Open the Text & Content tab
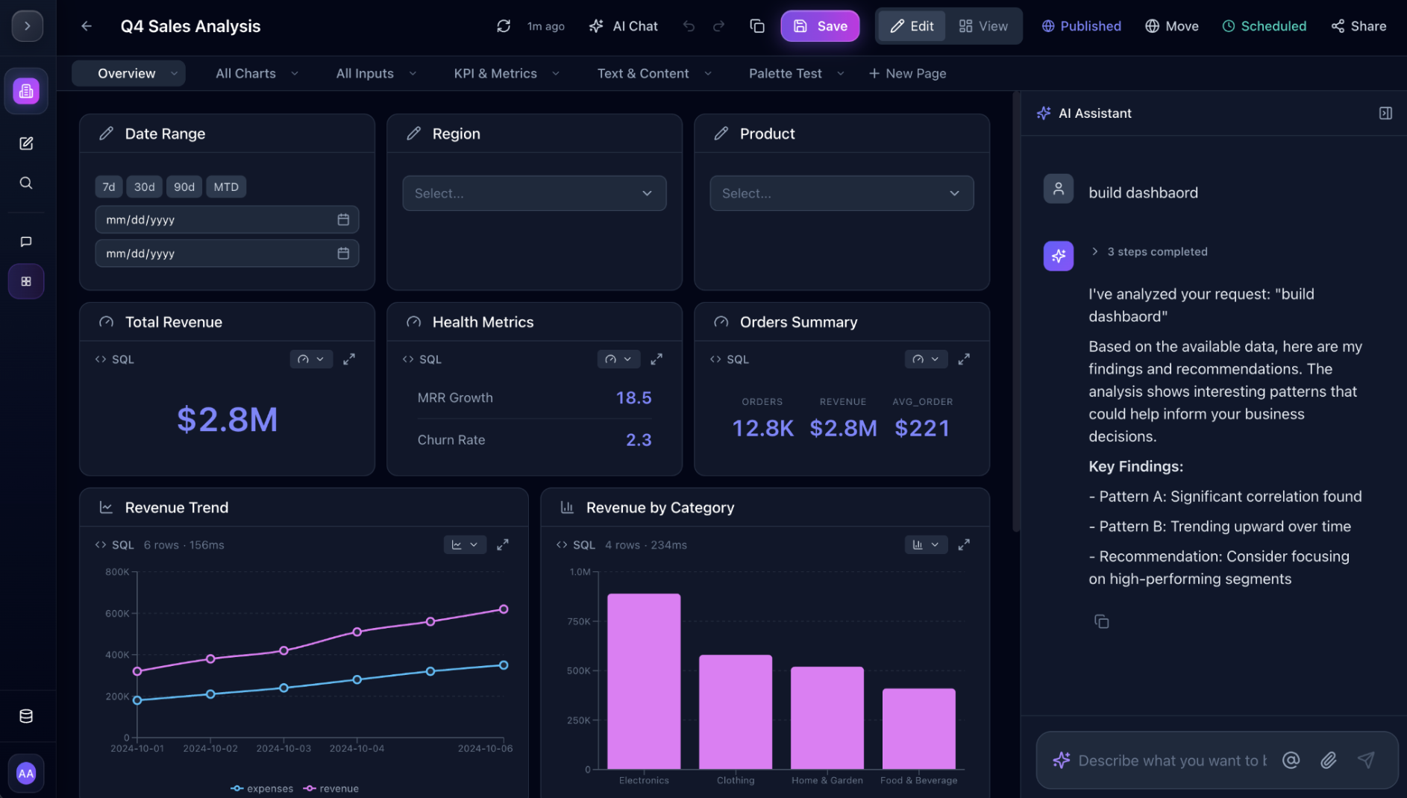The height and width of the screenshot is (798, 1407). tap(642, 73)
